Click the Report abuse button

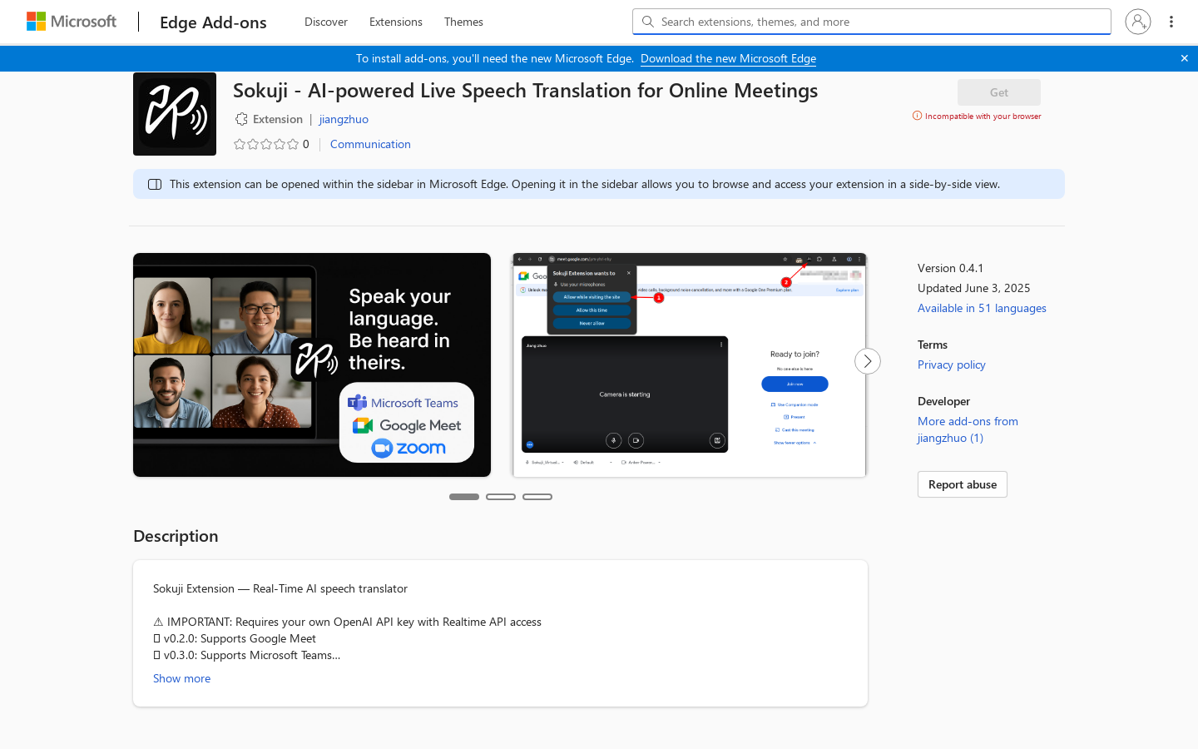coord(963,484)
